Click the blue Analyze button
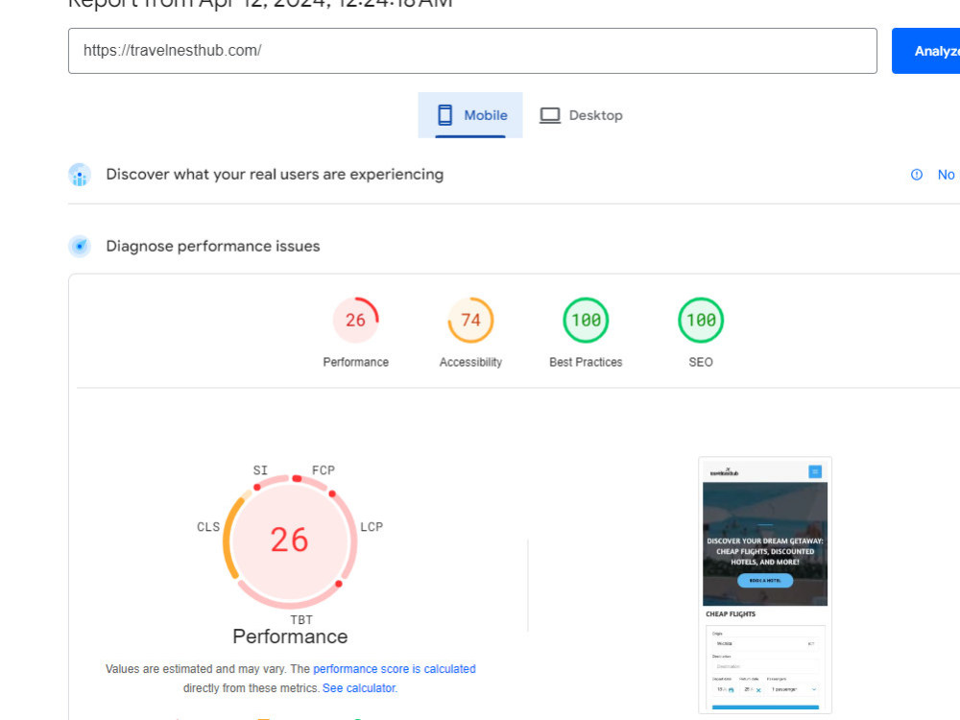Screen dimensions: 960x720 point(925,51)
